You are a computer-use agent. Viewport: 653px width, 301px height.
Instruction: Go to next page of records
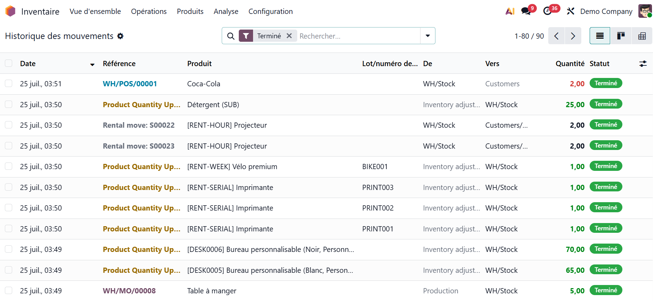point(573,36)
